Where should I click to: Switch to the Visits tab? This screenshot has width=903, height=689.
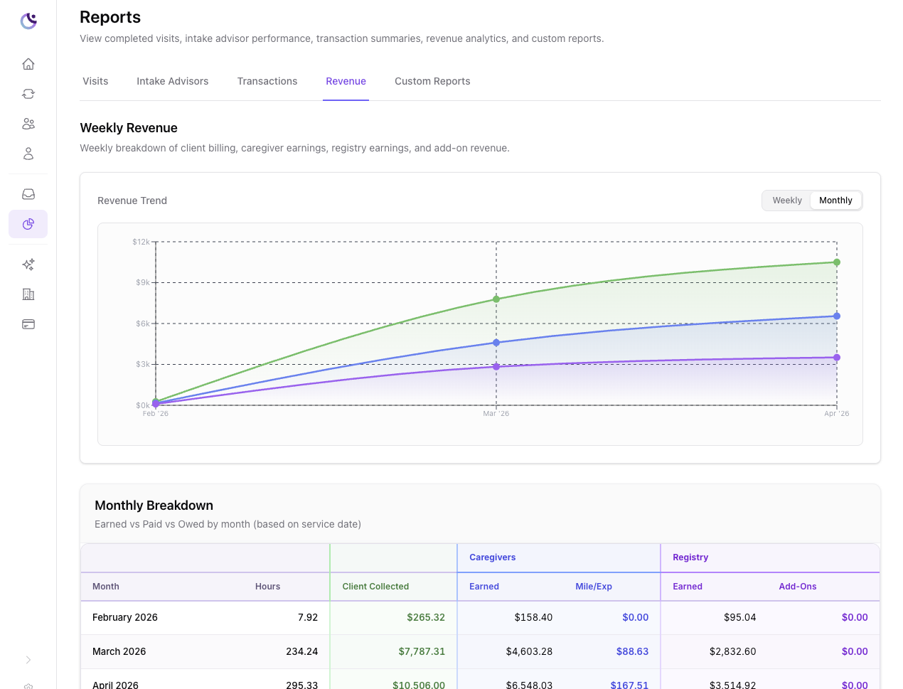(x=95, y=81)
